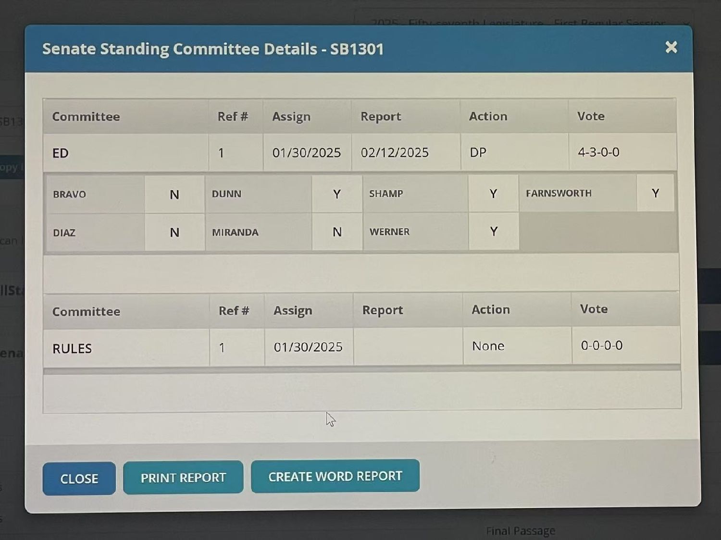721x540 pixels.
Task: Select the ED committee cell
Action: click(x=61, y=153)
